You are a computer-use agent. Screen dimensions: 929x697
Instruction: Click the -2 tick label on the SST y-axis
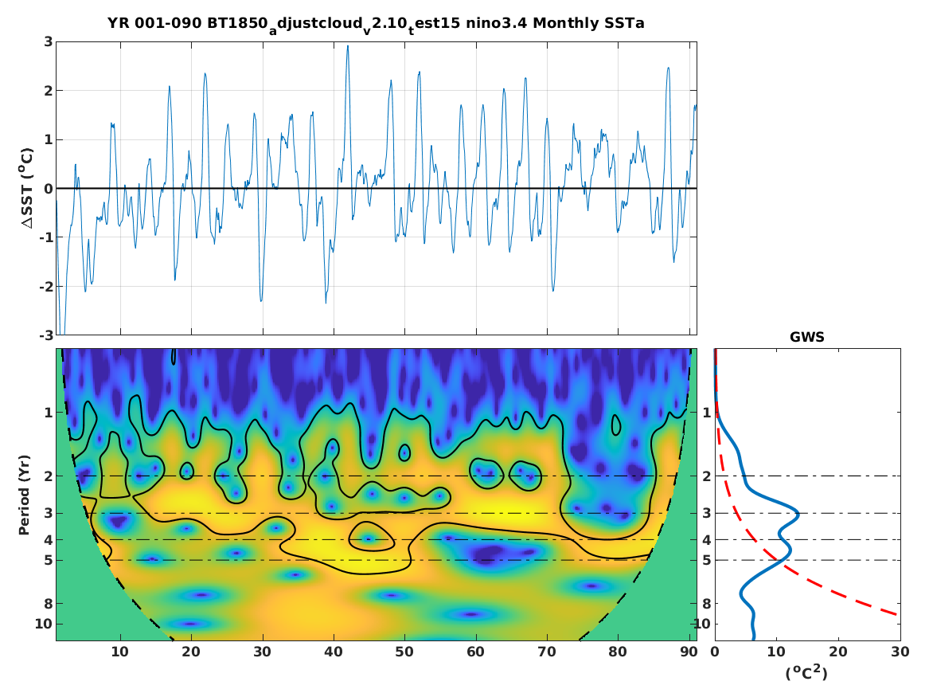coord(45,286)
